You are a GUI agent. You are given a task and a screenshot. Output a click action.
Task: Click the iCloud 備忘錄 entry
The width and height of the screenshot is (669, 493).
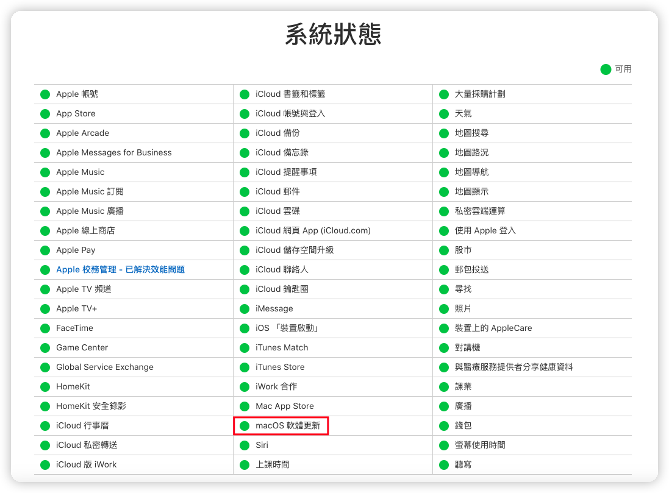tap(282, 153)
